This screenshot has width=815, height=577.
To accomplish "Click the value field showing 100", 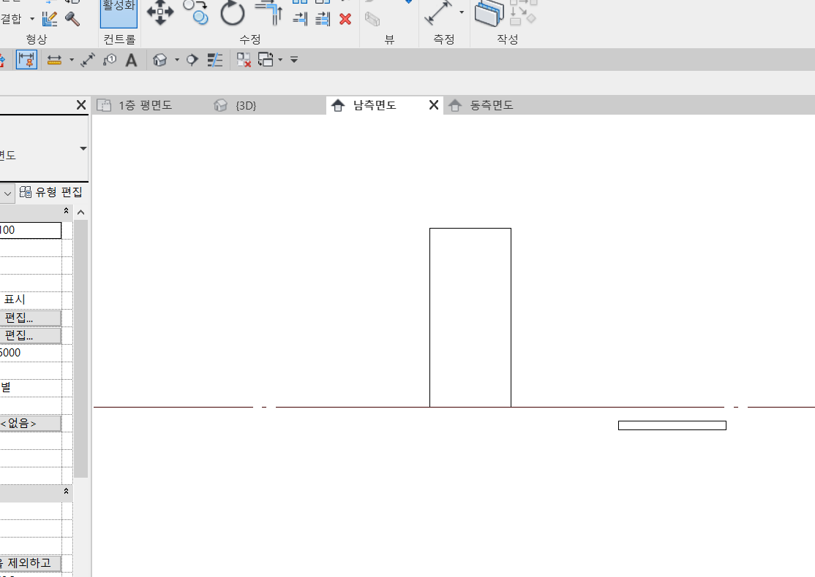I will pos(30,230).
